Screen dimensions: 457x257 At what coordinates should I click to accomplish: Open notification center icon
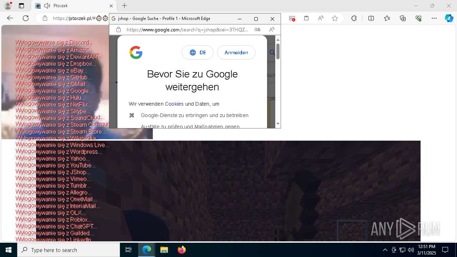(x=445, y=250)
